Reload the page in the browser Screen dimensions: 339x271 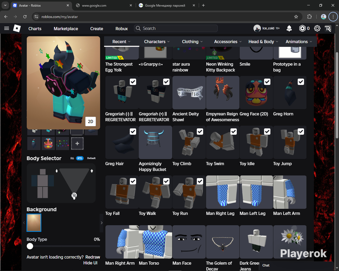[x=25, y=17]
